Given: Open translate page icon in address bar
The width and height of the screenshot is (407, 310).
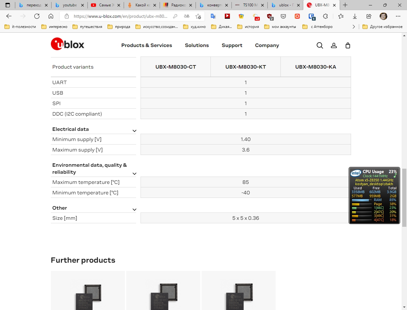Looking at the screenshot, I should (x=187, y=16).
